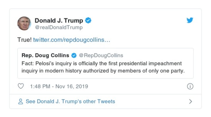The height and width of the screenshot is (117, 211).
Task: Open the tweet info icon
Action: tap(190, 86)
